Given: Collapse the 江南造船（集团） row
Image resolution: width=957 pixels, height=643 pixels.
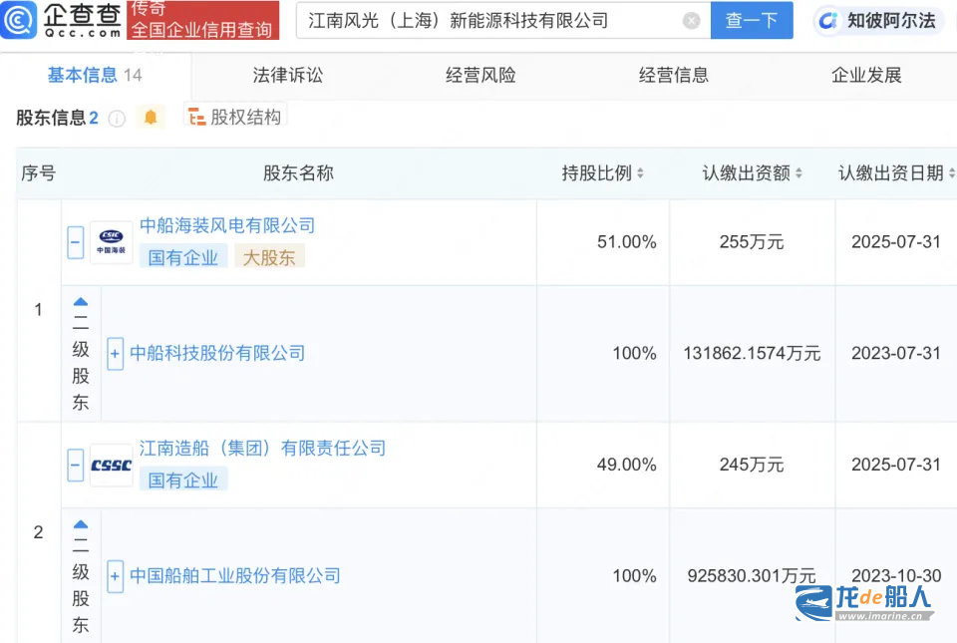Looking at the screenshot, I should [75, 465].
